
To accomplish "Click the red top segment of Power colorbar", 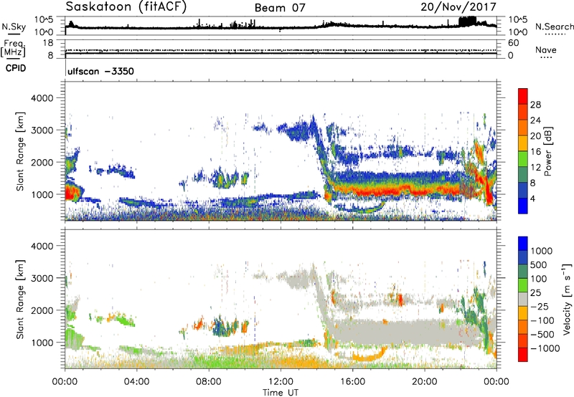I will (x=523, y=96).
